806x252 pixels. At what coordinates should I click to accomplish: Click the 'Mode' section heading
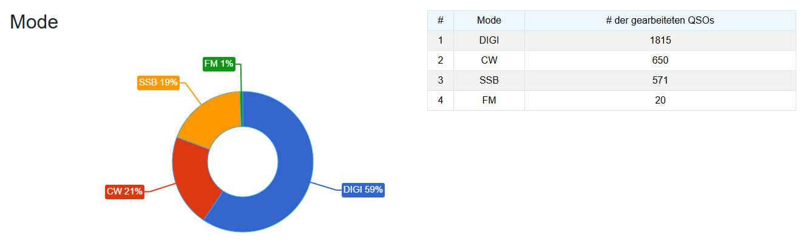click(34, 22)
